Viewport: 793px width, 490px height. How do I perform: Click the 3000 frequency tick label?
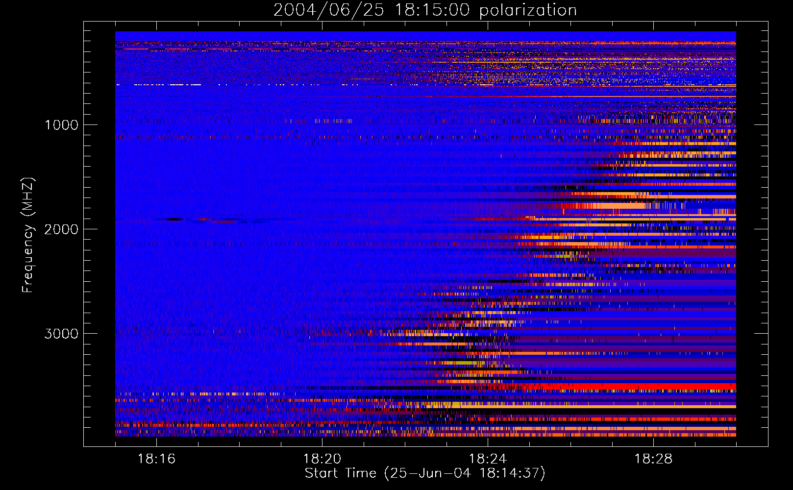(61, 334)
